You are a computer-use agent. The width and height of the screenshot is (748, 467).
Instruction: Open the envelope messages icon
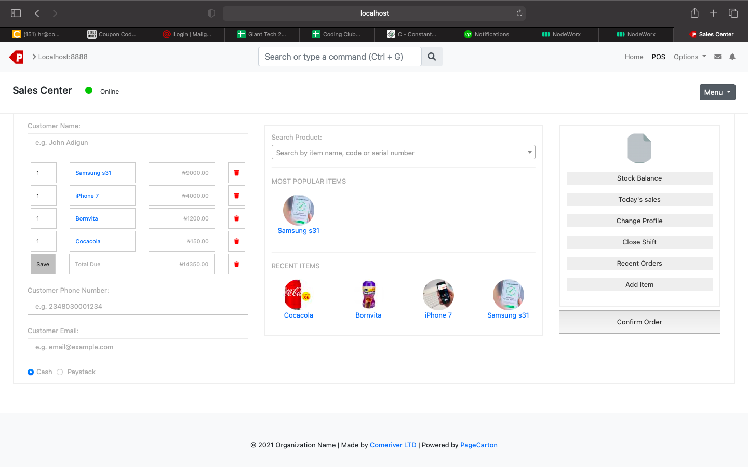[717, 57]
